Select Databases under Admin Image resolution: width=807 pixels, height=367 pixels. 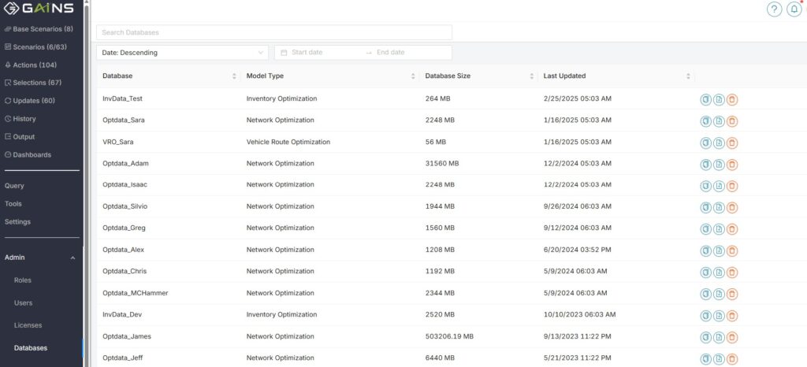click(31, 348)
